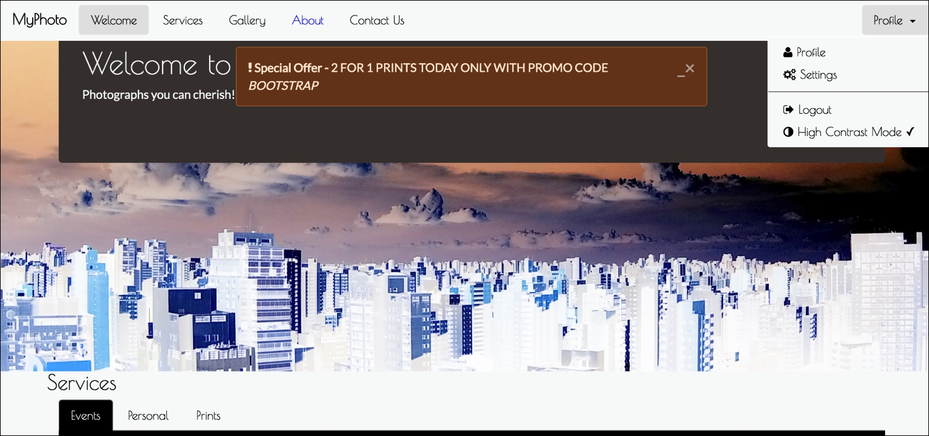The height and width of the screenshot is (436, 929).
Task: Open the Gallery nav link
Action: coord(247,20)
